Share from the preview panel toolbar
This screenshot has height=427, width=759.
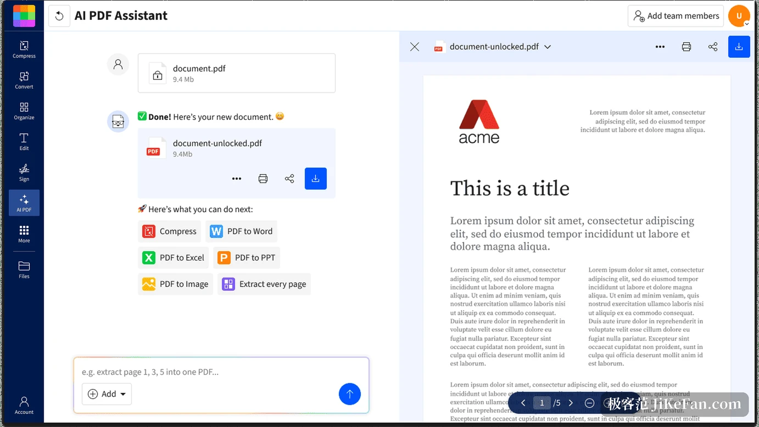(713, 47)
